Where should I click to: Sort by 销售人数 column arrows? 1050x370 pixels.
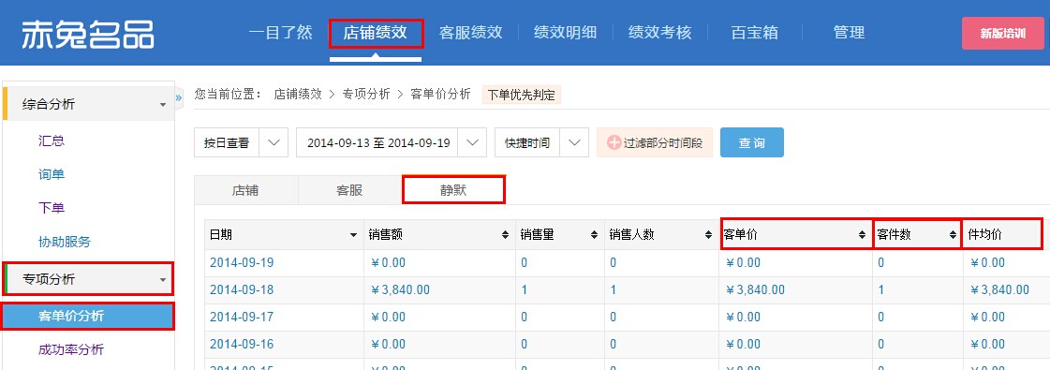coord(708,235)
